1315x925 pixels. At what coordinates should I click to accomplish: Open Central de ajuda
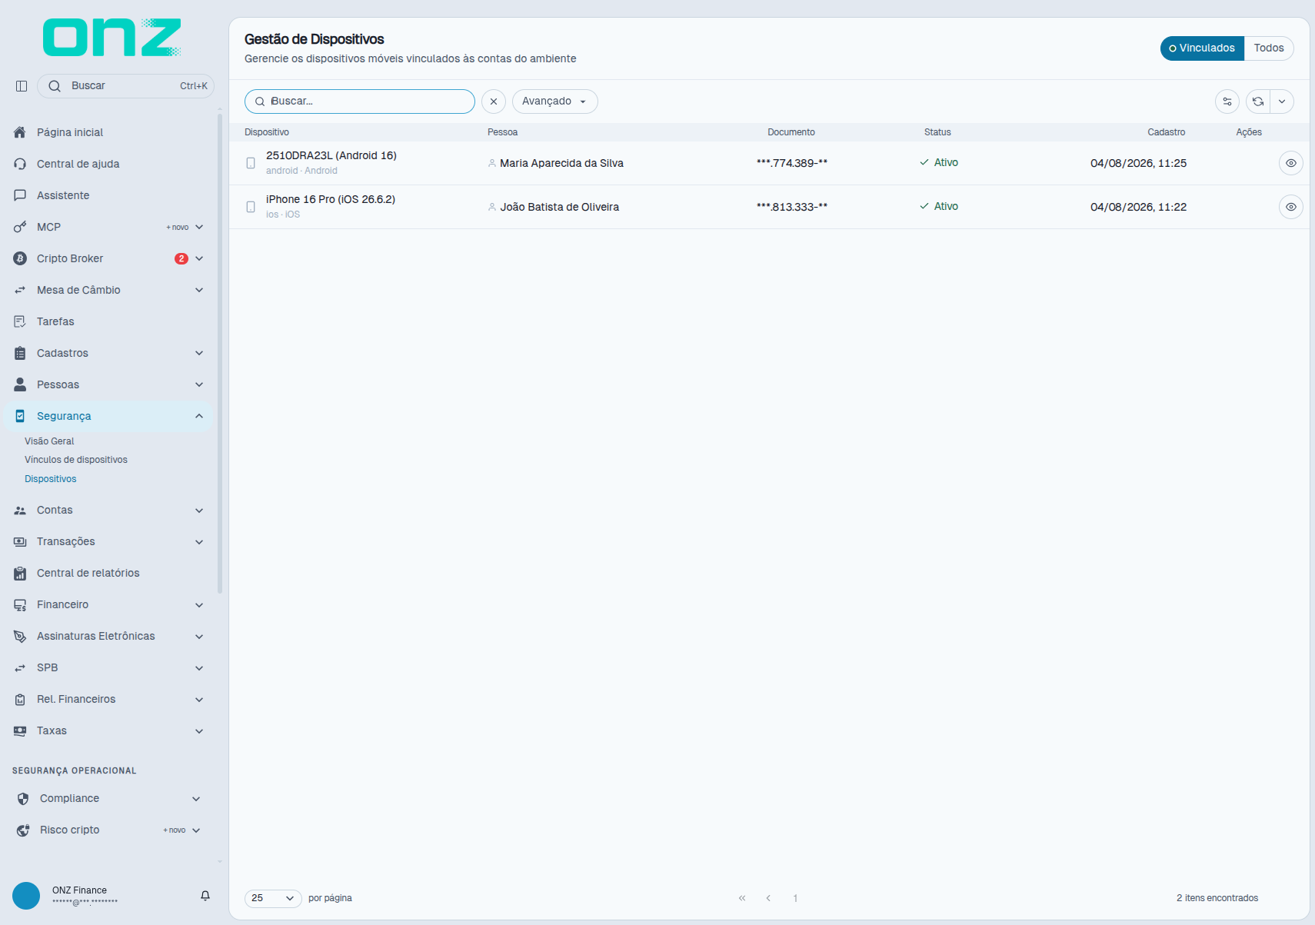(x=108, y=164)
